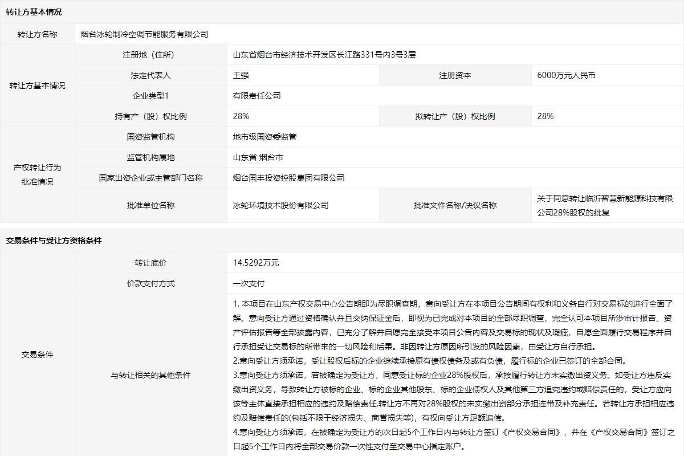Click the 交易条件与受让方资格条件 section heading
This screenshot has height=456, width=684.
click(54, 241)
